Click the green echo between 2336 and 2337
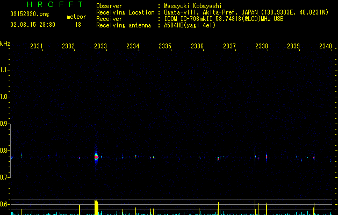This screenshot has height=215, width=338. [218, 159]
